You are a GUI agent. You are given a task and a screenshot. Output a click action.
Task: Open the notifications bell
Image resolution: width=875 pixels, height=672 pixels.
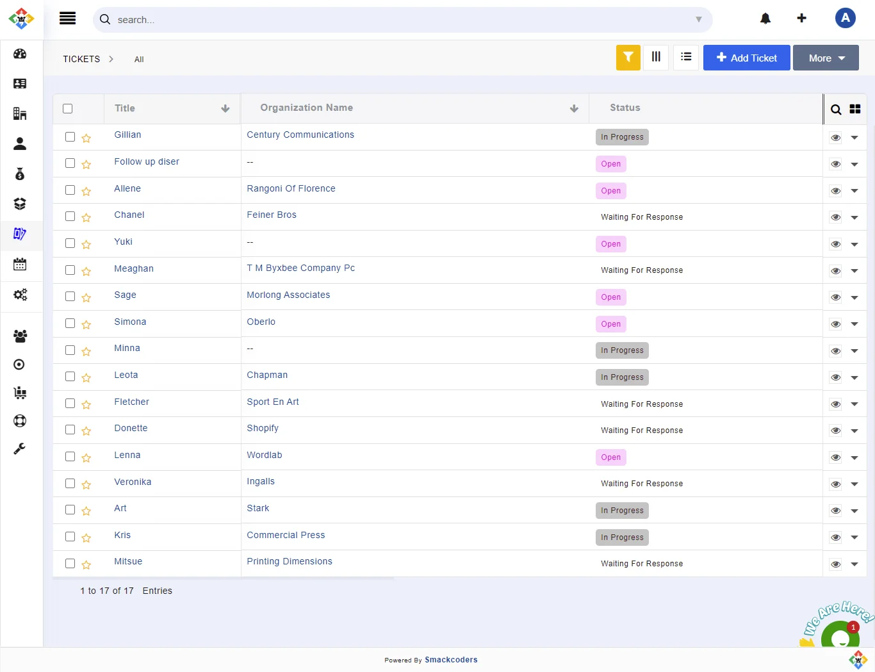point(765,19)
